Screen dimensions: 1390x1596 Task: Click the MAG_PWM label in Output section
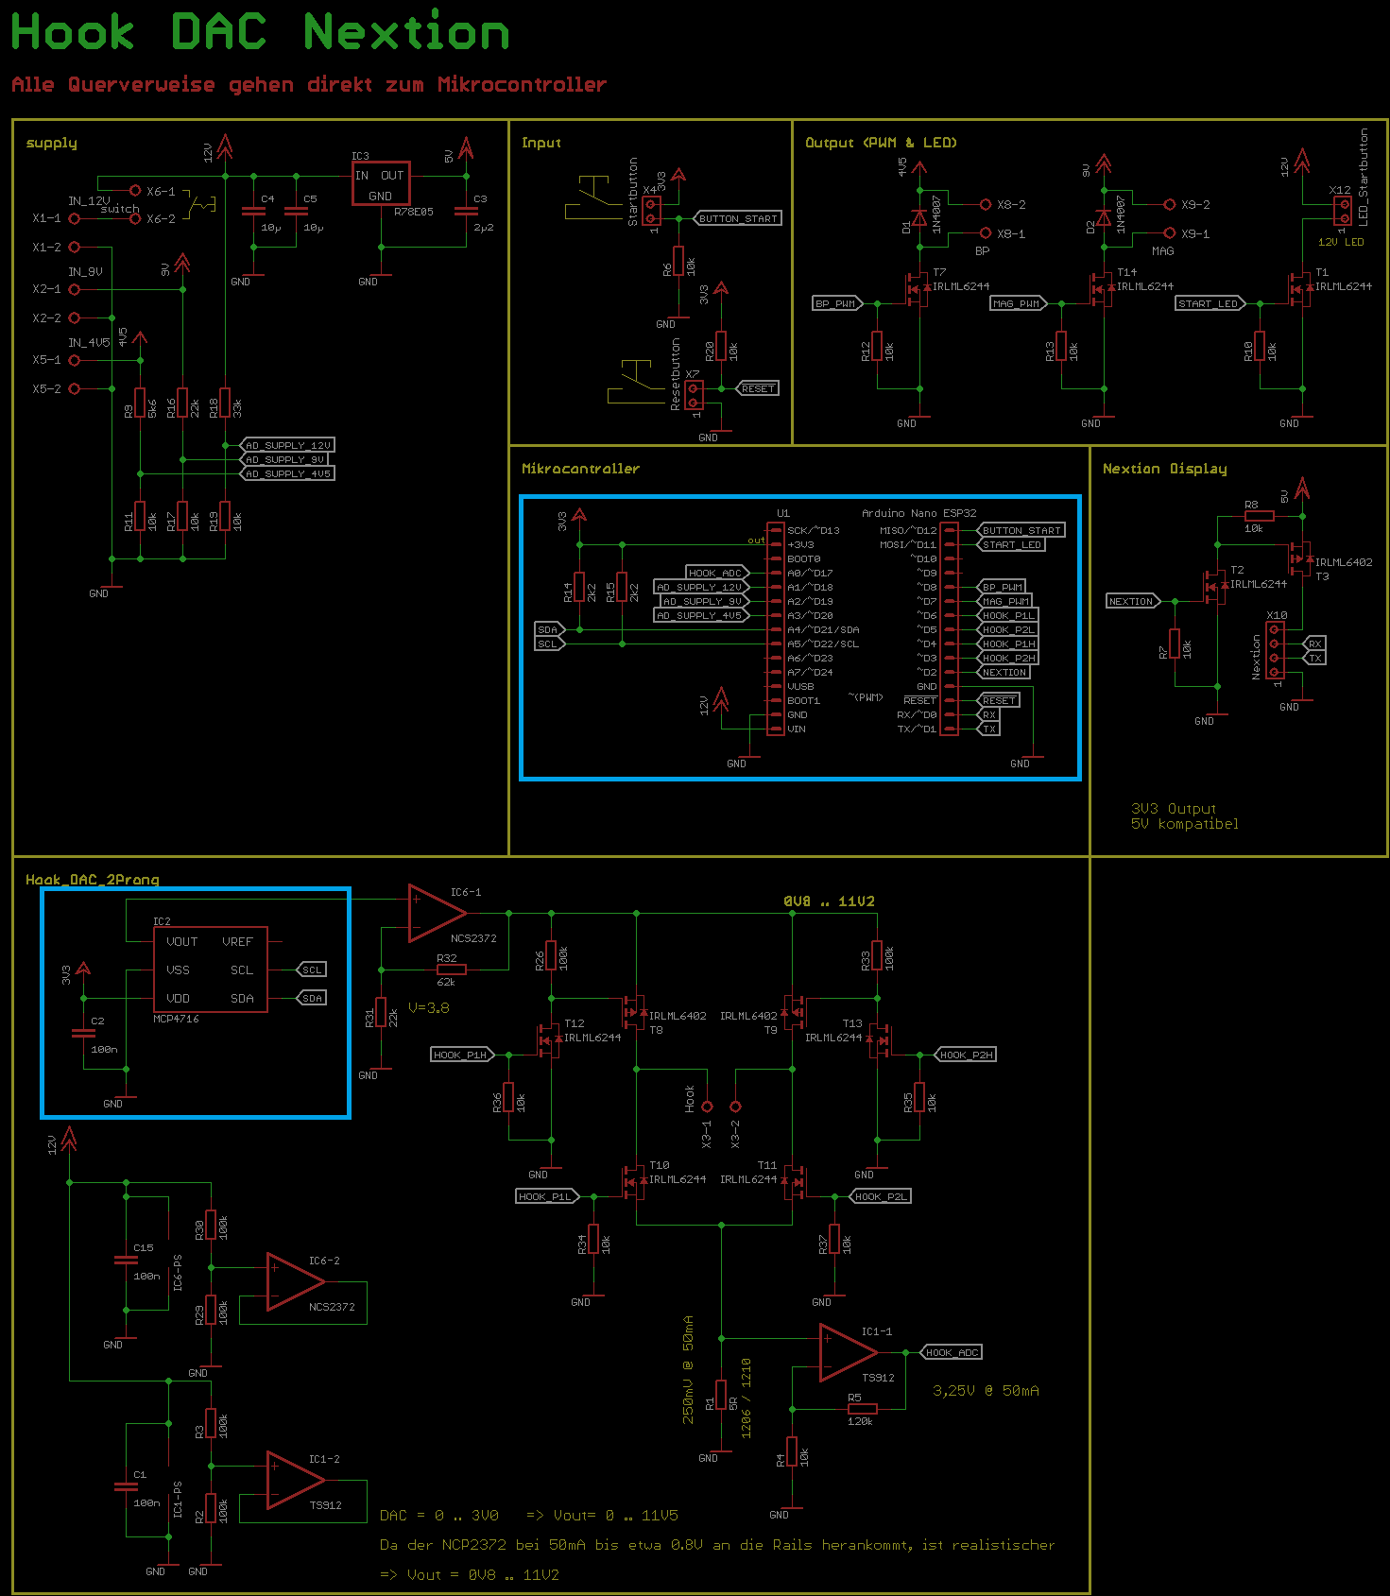(1019, 303)
